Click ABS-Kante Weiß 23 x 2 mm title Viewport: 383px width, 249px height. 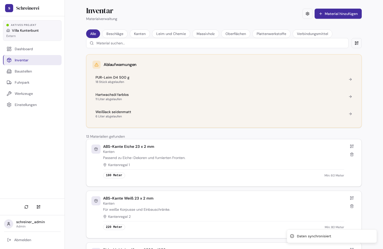coord(128,198)
